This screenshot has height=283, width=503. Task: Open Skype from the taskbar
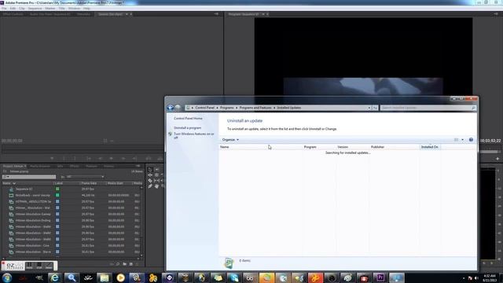tap(234, 277)
